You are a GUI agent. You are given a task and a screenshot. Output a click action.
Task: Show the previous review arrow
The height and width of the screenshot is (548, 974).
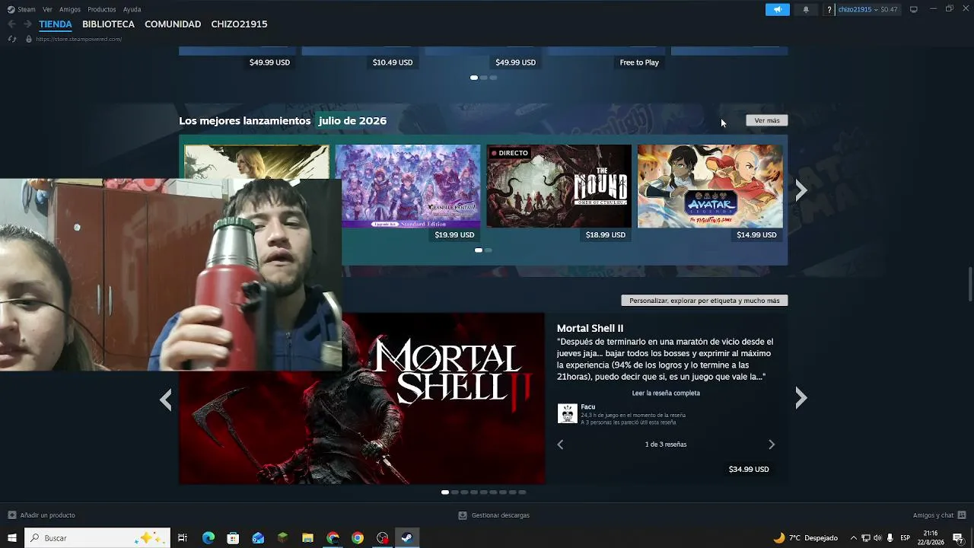tap(560, 444)
